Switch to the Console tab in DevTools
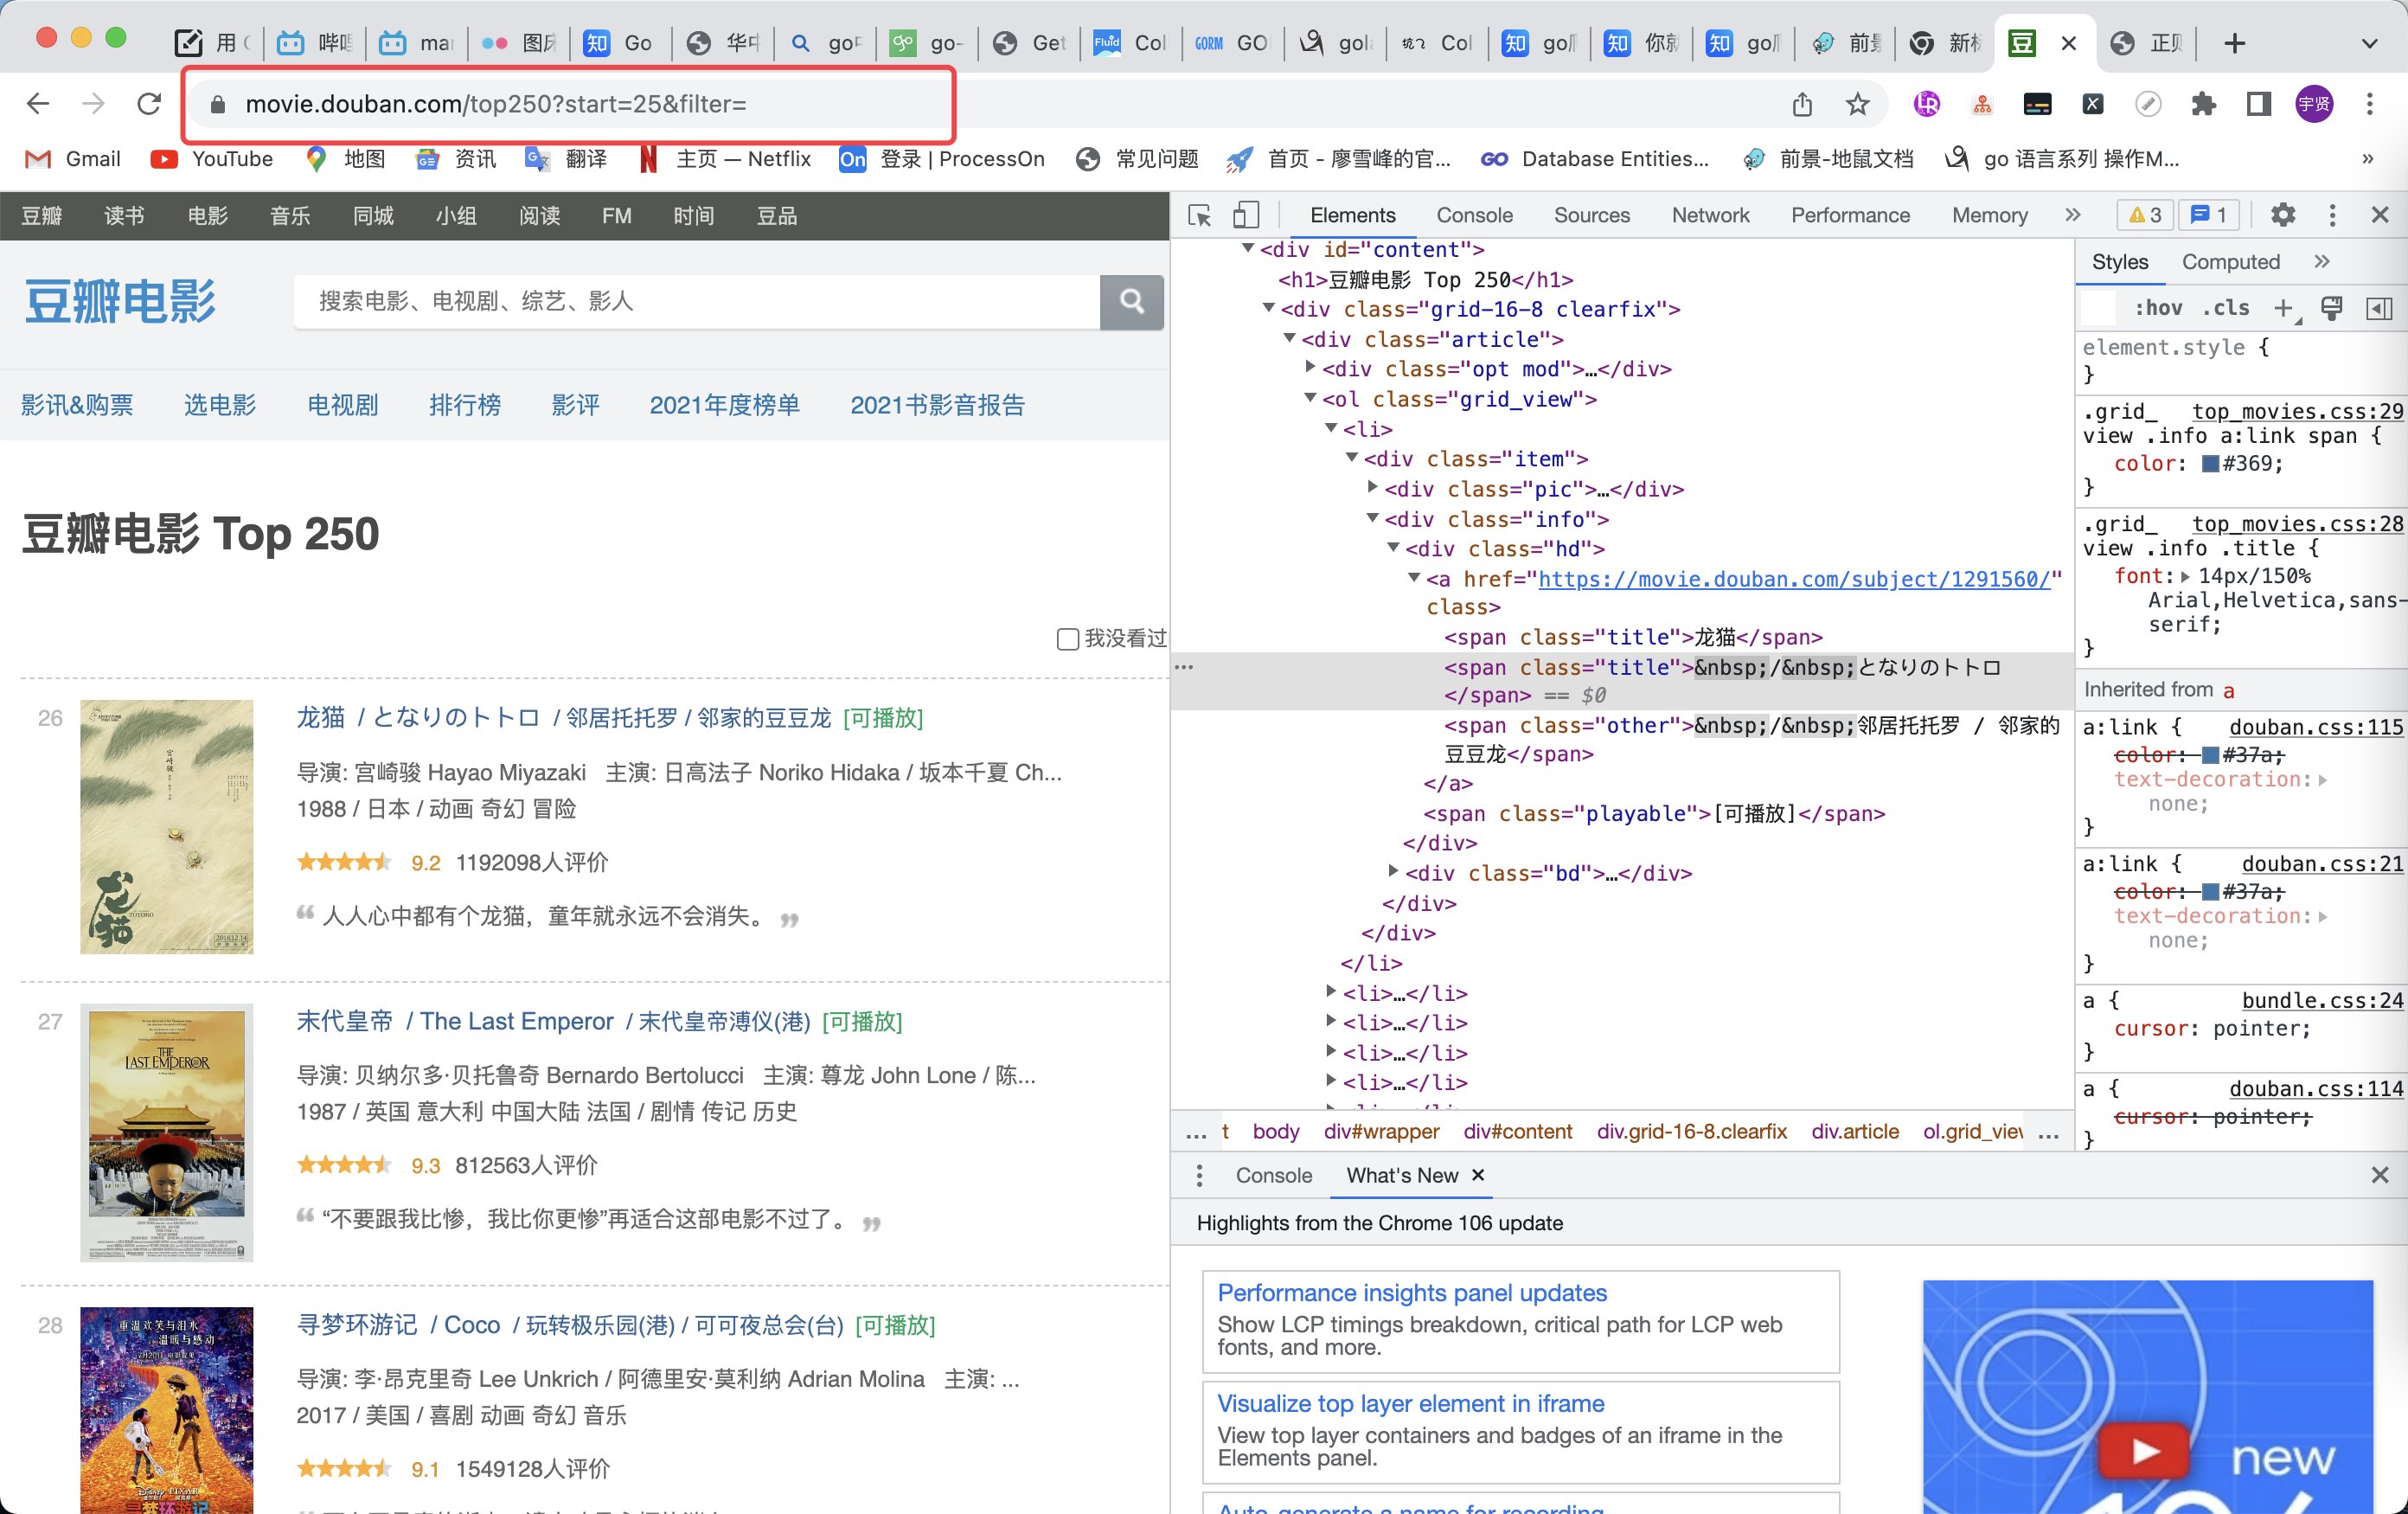This screenshot has width=2408, height=1514. (x=1474, y=215)
